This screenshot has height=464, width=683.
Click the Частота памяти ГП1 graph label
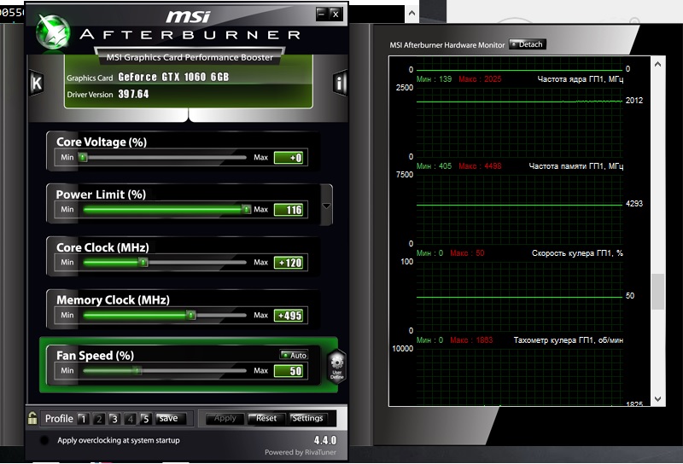575,165
